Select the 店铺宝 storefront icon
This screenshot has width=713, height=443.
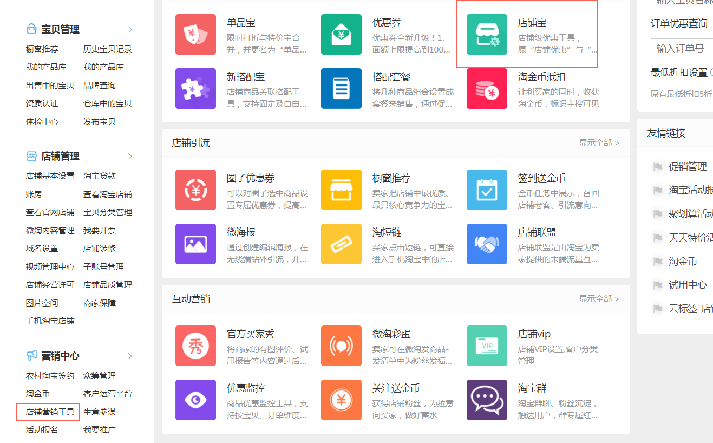487,34
